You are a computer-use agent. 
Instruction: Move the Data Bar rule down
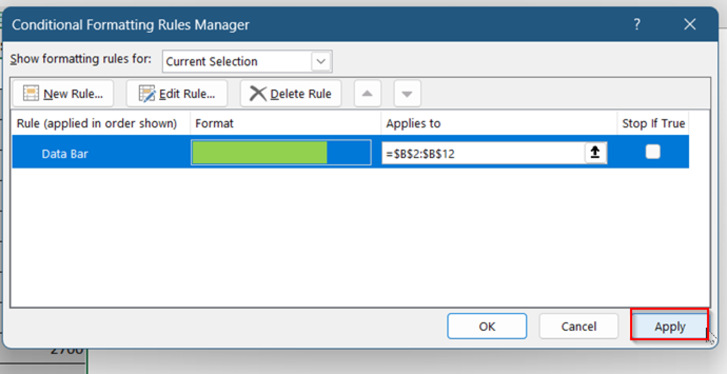[x=407, y=93]
